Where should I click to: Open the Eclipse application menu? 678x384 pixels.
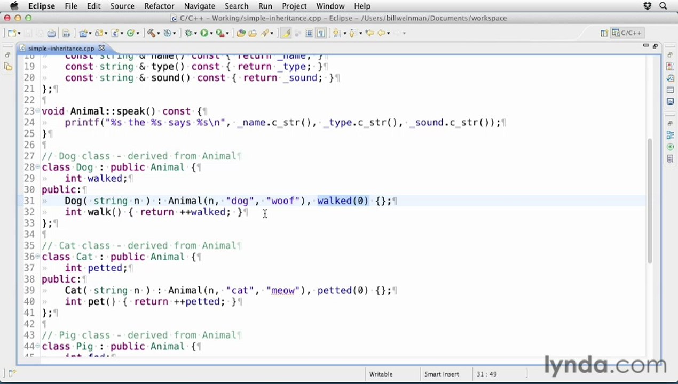(42, 6)
